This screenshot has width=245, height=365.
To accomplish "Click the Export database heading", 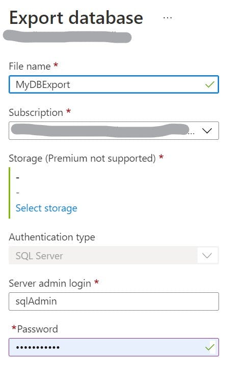I will point(76,18).
